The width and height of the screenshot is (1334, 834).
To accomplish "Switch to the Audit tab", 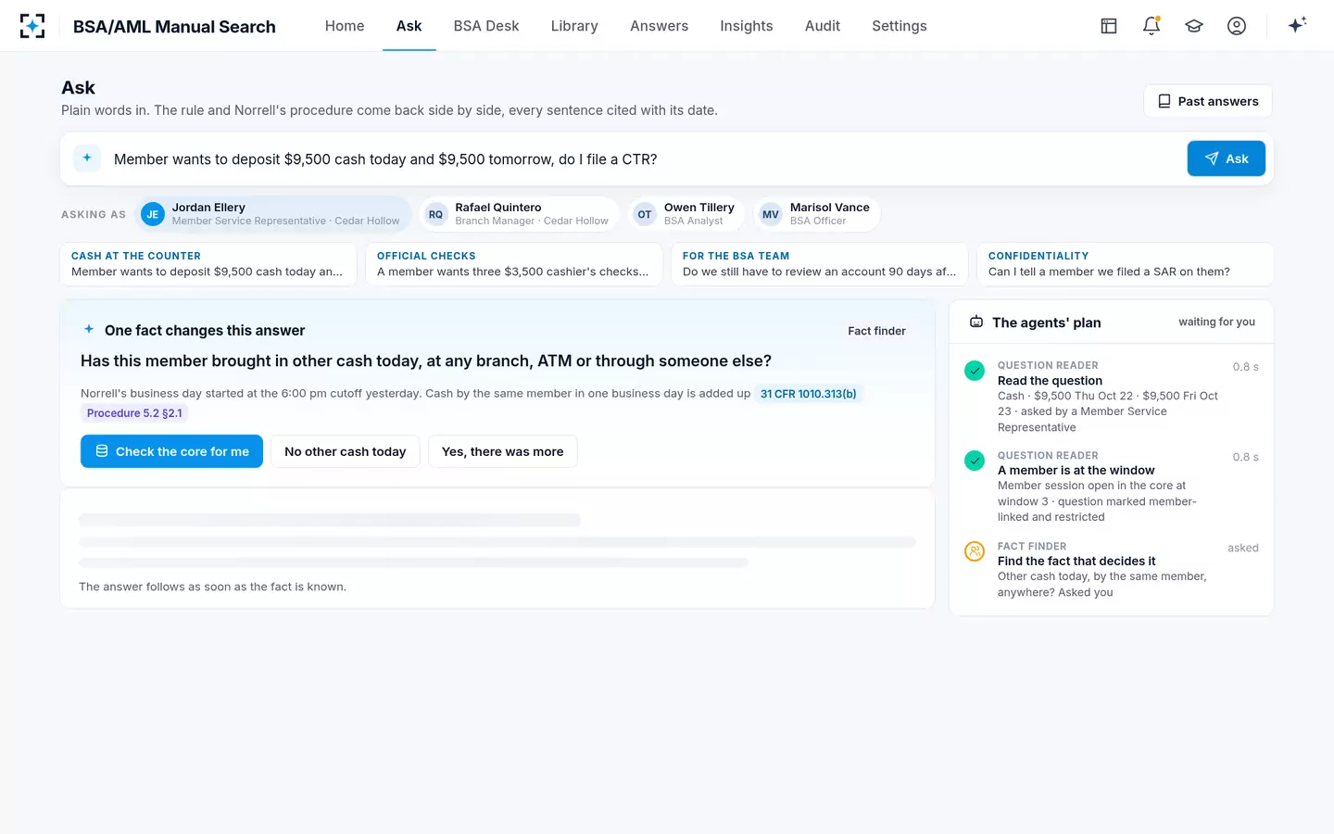I will click(823, 26).
